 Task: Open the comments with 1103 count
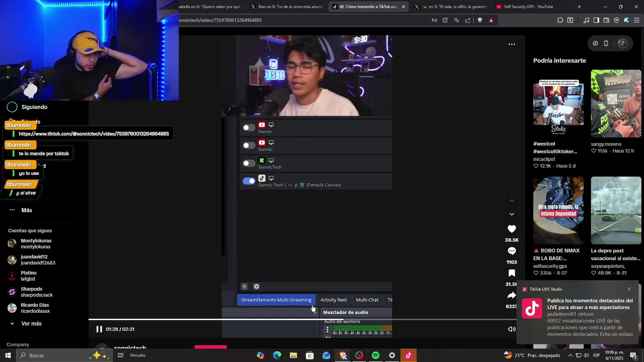512,251
